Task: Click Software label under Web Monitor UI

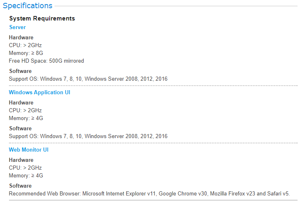Action: pos(20,186)
